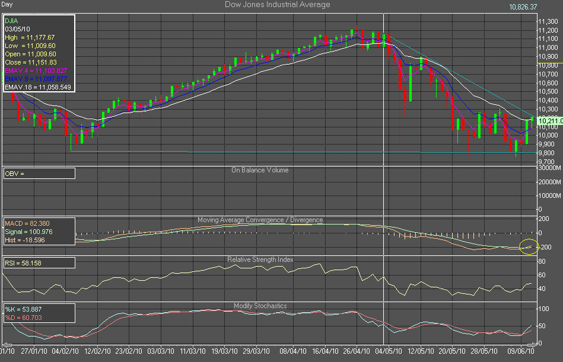Click the 60 label on the RSI axis
The height and width of the screenshot is (362, 563).
[x=542, y=275]
